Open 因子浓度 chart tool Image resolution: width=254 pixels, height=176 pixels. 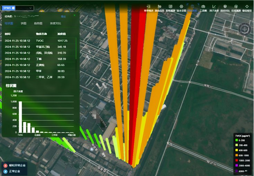[x=214, y=8]
